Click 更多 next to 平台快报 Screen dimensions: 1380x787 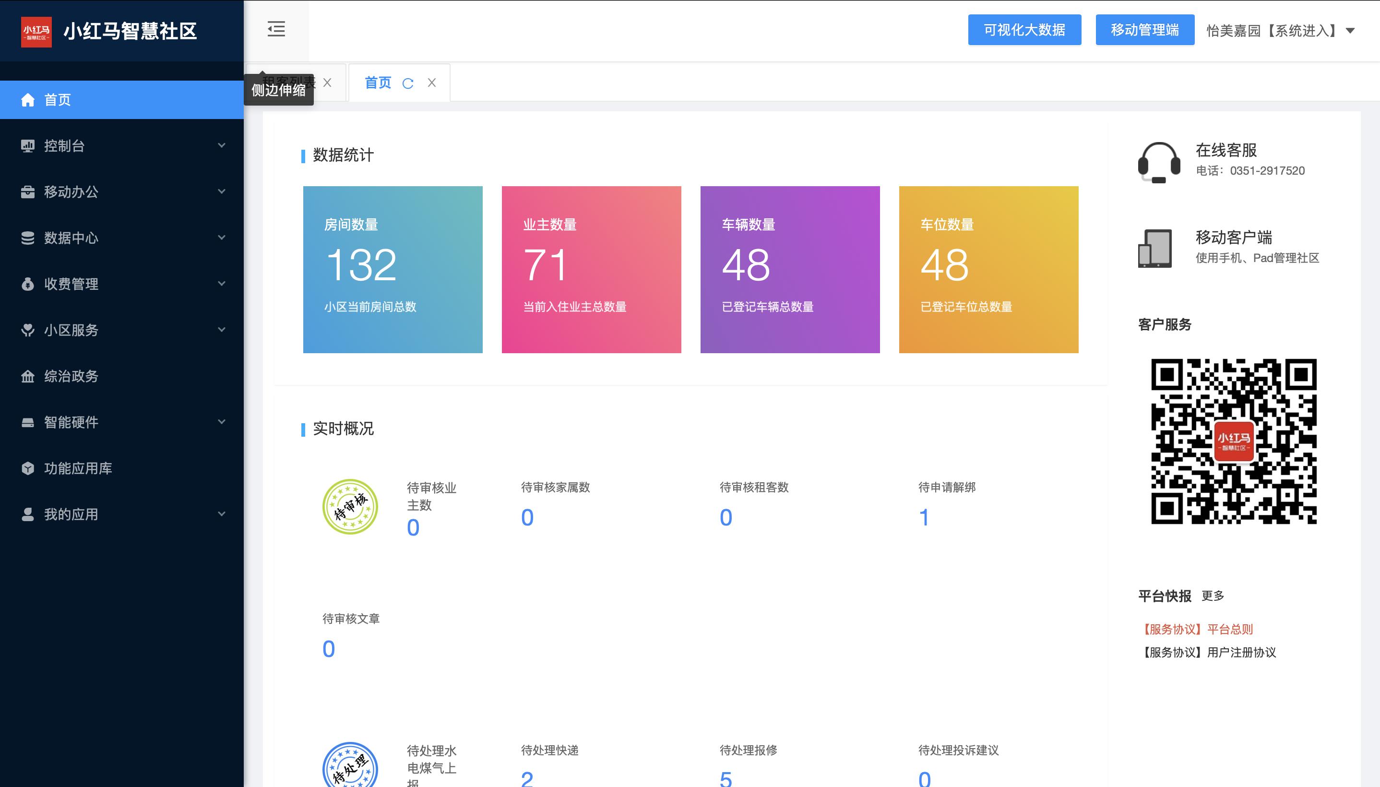click(x=1213, y=596)
